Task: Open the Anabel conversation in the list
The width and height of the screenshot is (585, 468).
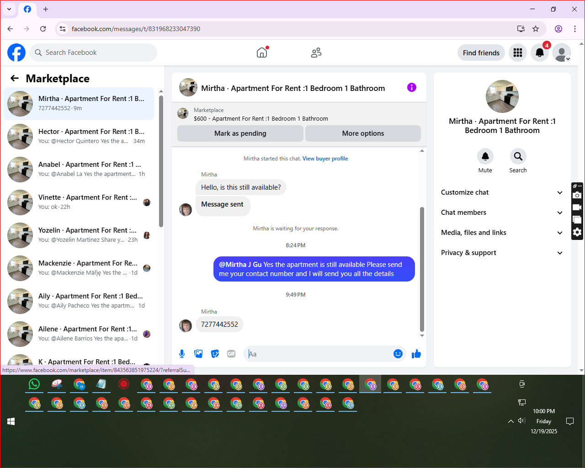Action: click(x=79, y=170)
